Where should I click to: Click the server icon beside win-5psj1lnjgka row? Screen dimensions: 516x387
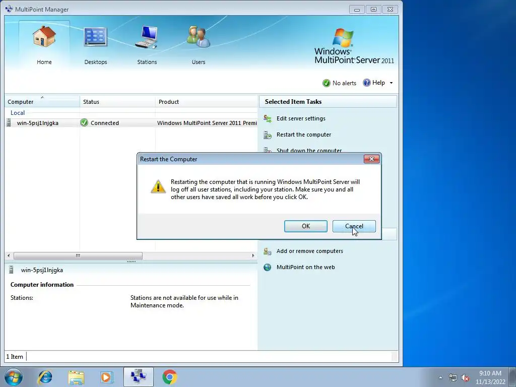[9, 123]
